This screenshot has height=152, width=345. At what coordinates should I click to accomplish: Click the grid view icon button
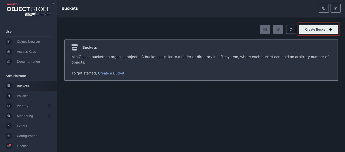click(265, 29)
